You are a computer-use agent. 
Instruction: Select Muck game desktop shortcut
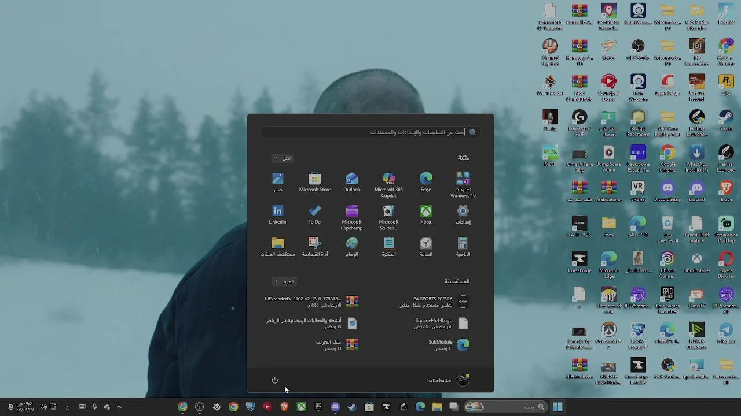pos(550,156)
